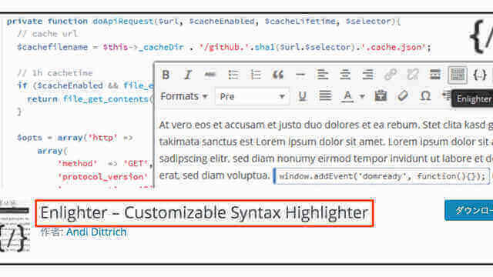Toggle Underline formatting

pyautogui.click(x=302, y=96)
